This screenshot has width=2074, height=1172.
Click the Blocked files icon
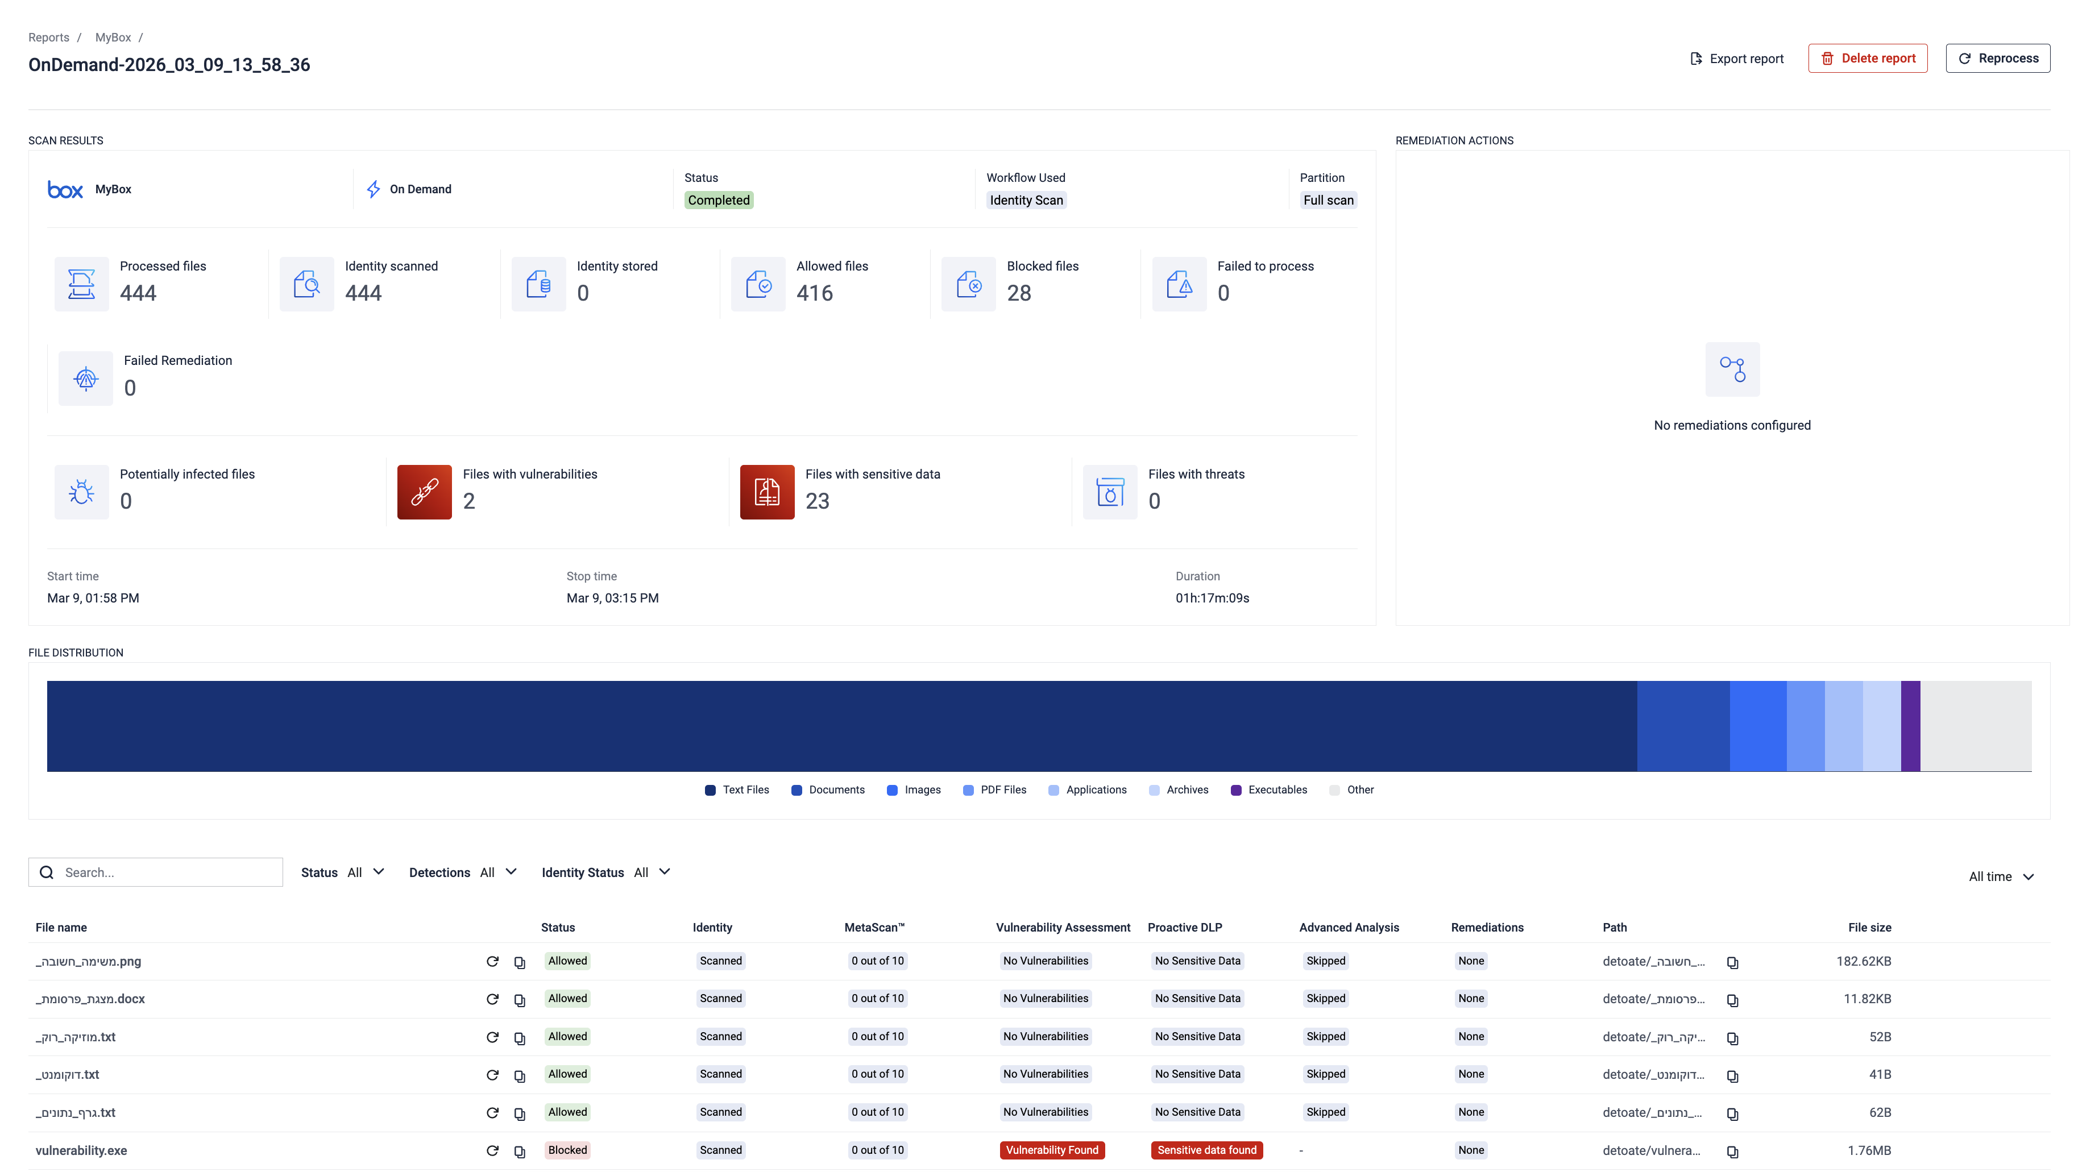[x=969, y=284]
